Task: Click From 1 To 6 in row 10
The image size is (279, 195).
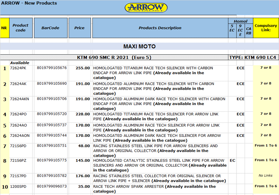Action: (x=266, y=186)
